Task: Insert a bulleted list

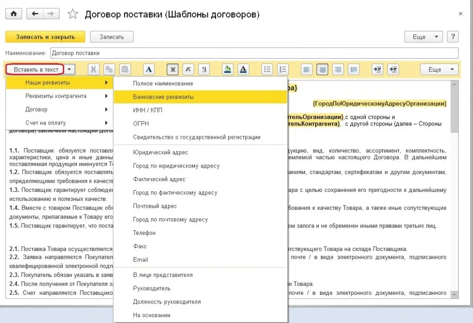Action: point(267,70)
